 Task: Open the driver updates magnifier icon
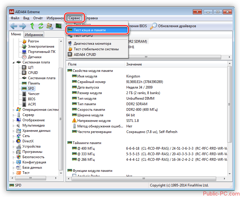pos(153,26)
